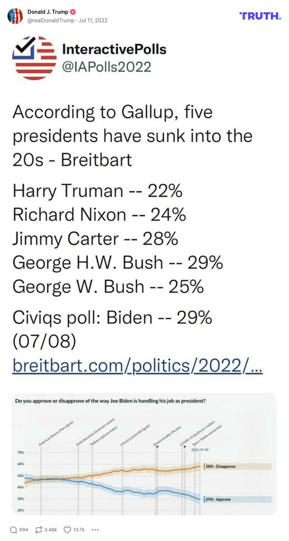
Task: Click the @realDonaldTrump handle
Action: [x=51, y=20]
